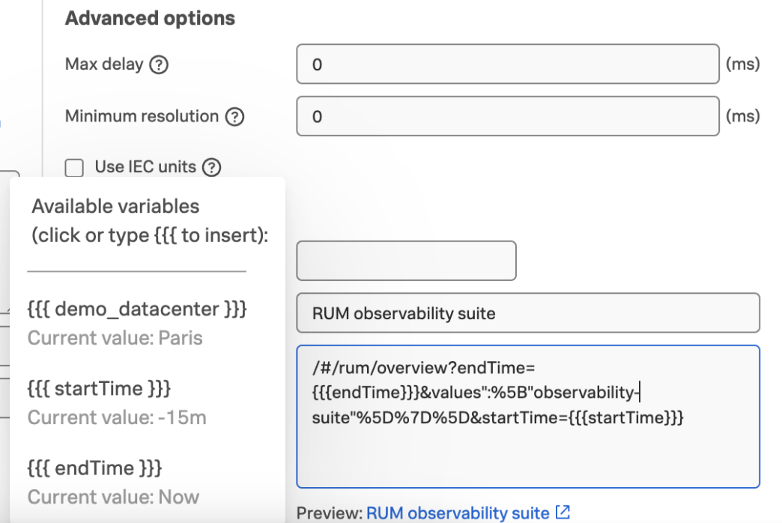Click the empty short input field
Image resolution: width=782 pixels, height=523 pixels.
407,261
